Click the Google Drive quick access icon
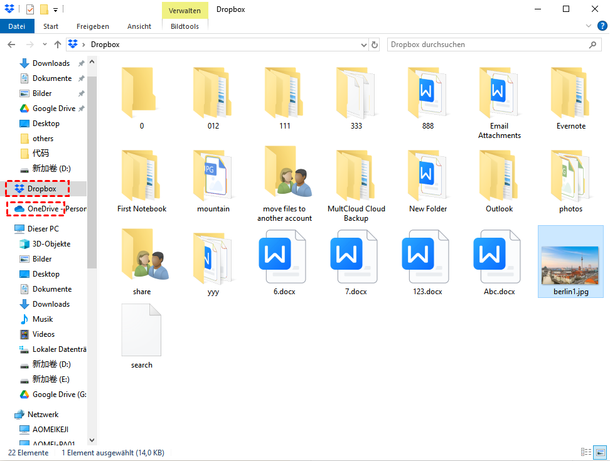This screenshot has width=610, height=461. (24, 109)
